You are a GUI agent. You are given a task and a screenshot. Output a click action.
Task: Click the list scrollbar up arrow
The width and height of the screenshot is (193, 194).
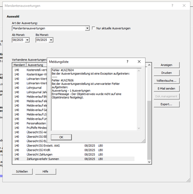(x=149, y=65)
